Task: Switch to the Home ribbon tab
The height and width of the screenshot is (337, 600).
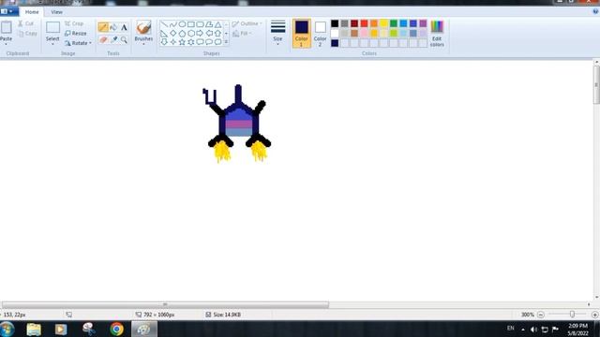Action: [32, 12]
